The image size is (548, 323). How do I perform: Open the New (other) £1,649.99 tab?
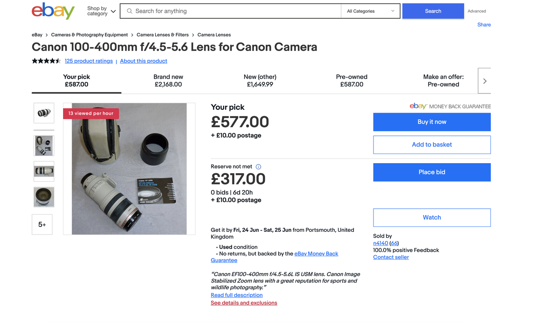click(260, 81)
